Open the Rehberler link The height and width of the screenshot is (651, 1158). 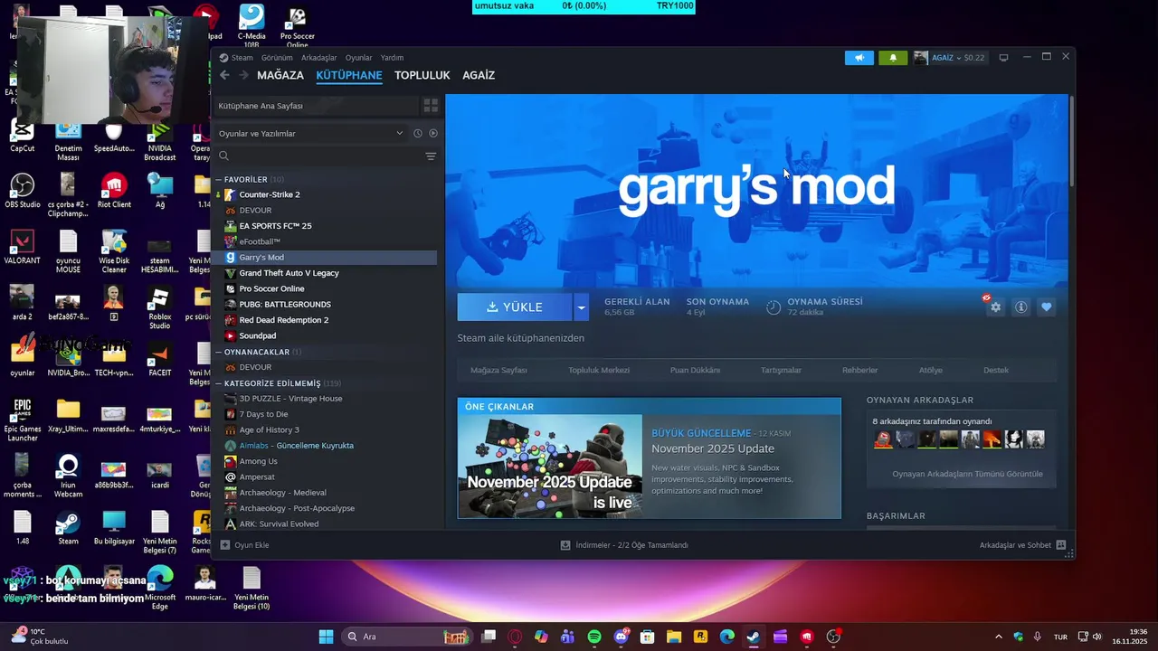[860, 370]
